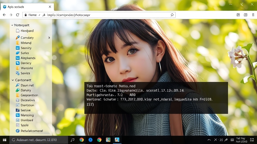Show hidden system tray icons chevron

coord(209,140)
